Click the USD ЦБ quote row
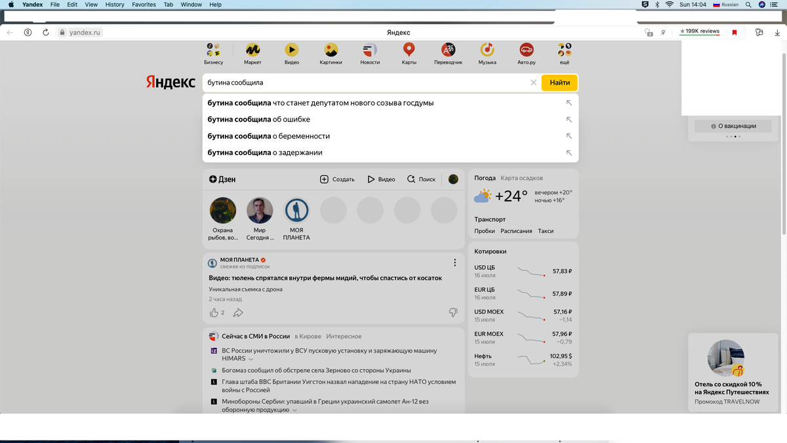Screen dimensions: 787x443 (523, 271)
